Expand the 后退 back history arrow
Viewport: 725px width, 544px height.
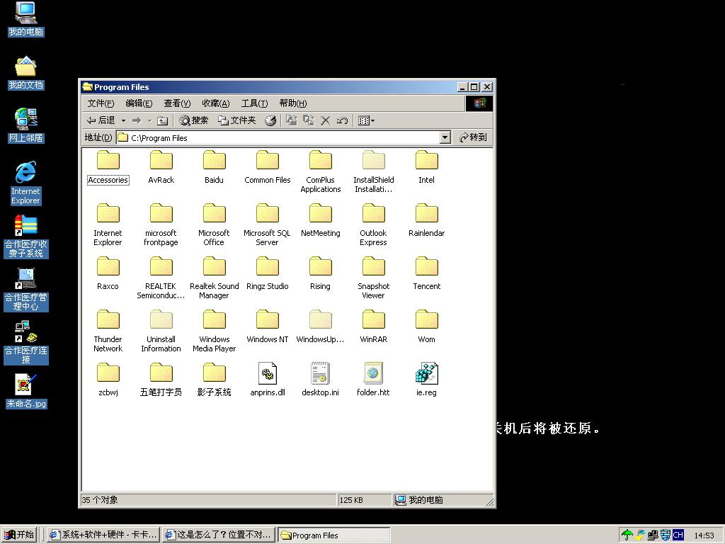coord(123,120)
